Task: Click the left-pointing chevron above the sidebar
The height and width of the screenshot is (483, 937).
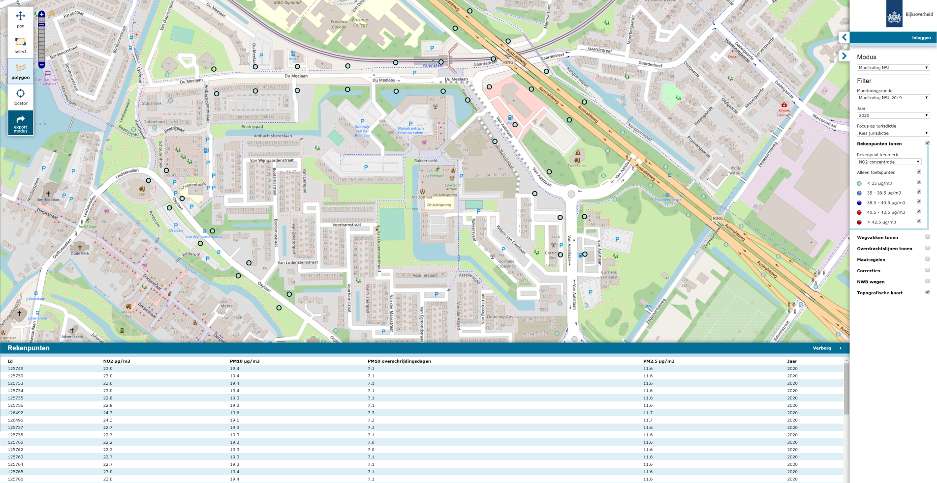Action: (x=844, y=37)
